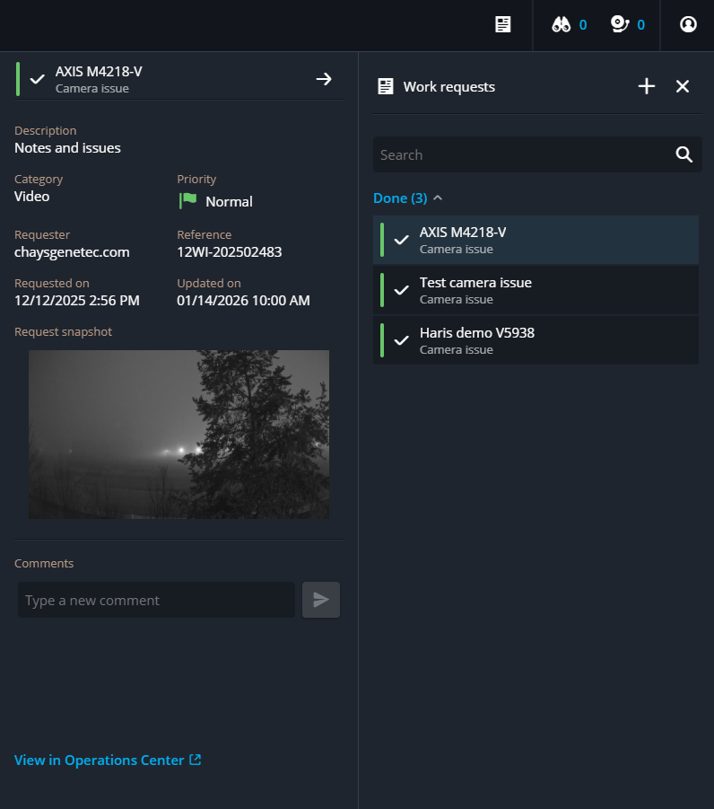The width and height of the screenshot is (714, 809).
Task: Click the Search work requests field
Action: click(x=520, y=154)
